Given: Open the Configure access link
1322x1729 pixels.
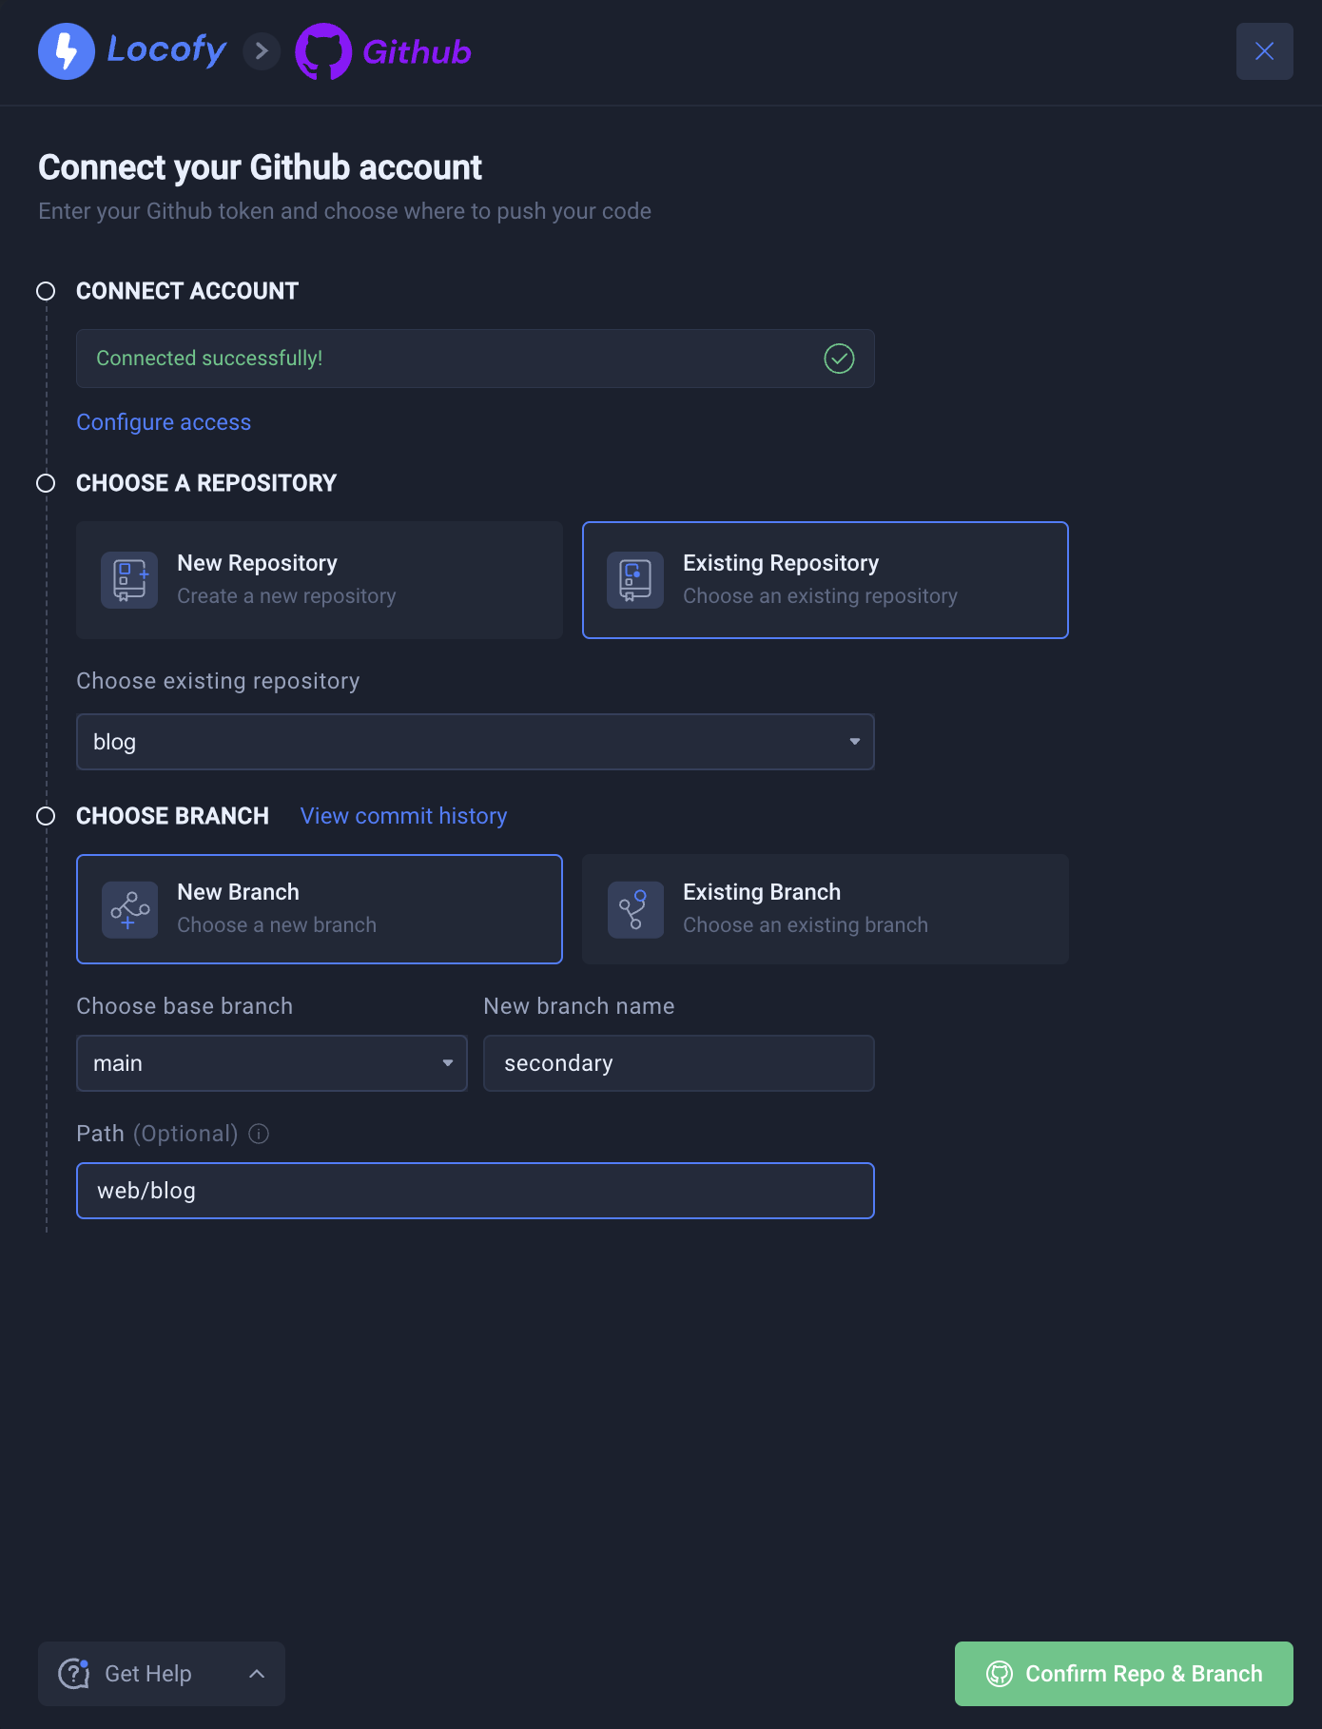Looking at the screenshot, I should [x=164, y=422].
